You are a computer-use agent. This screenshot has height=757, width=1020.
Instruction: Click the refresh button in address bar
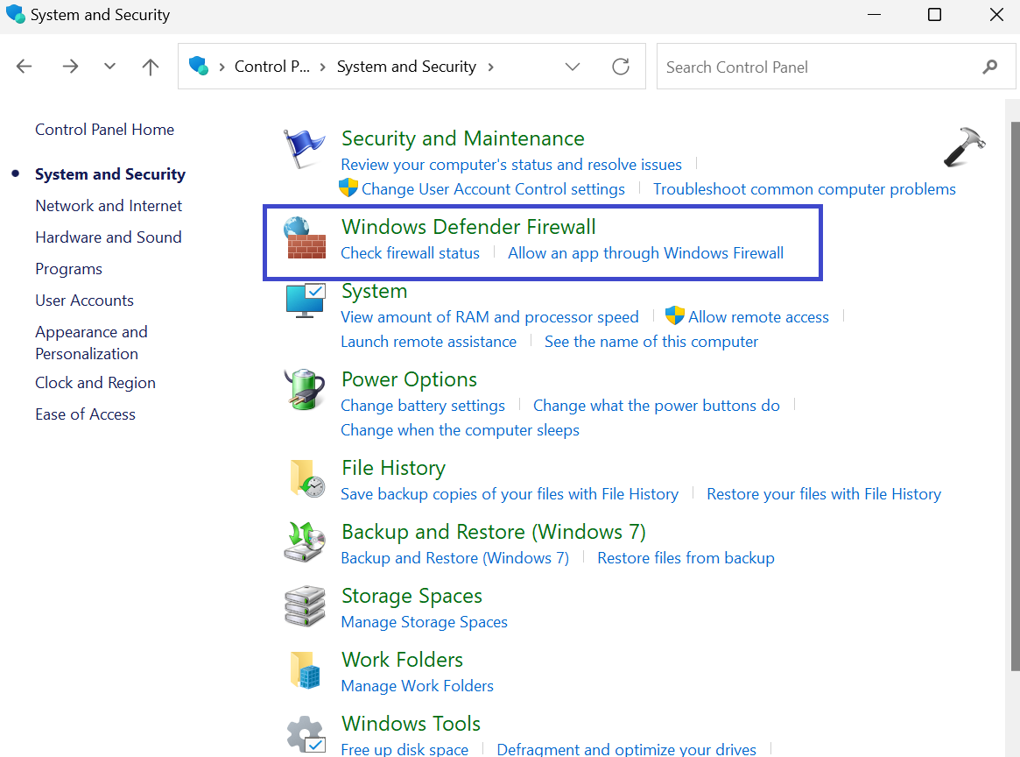click(621, 67)
